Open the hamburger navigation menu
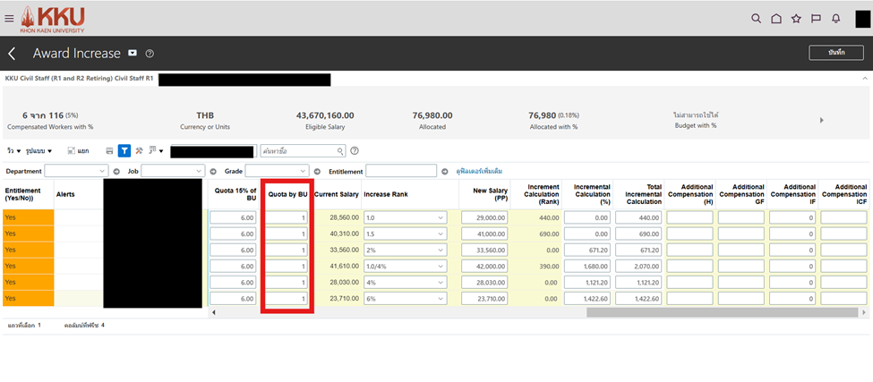This screenshot has width=873, height=382. 7,19
